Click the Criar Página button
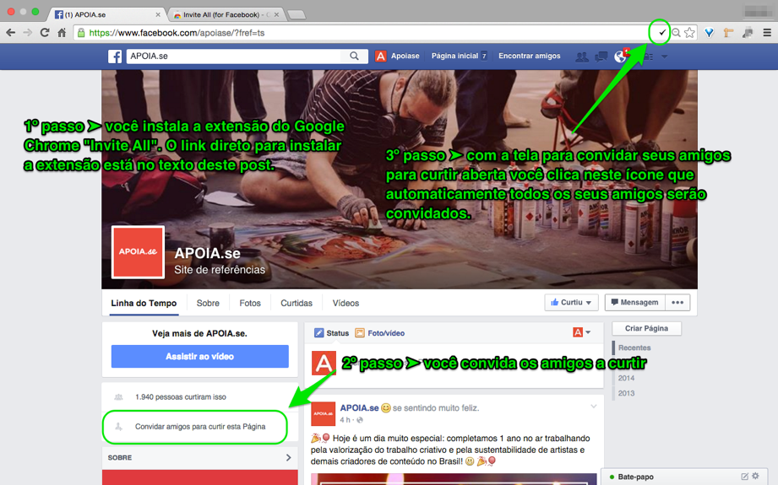This screenshot has height=485, width=778. tap(646, 328)
